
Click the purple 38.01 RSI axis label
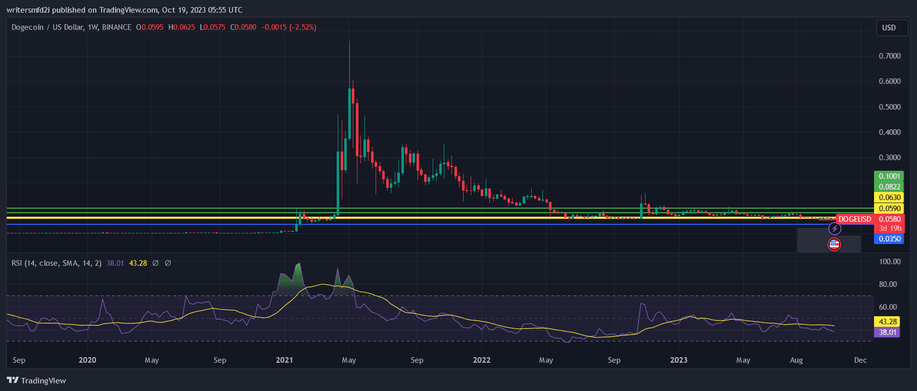tap(887, 332)
